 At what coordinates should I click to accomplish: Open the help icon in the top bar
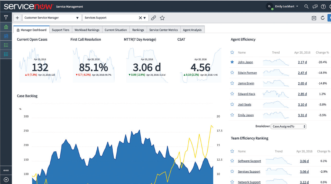(323, 6)
